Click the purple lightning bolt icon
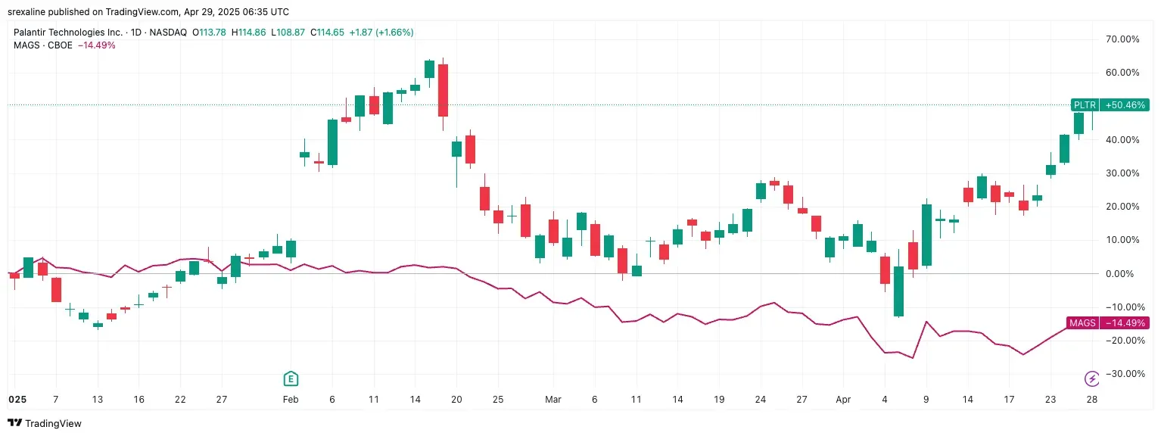The height and width of the screenshot is (436, 1161). [x=1092, y=378]
